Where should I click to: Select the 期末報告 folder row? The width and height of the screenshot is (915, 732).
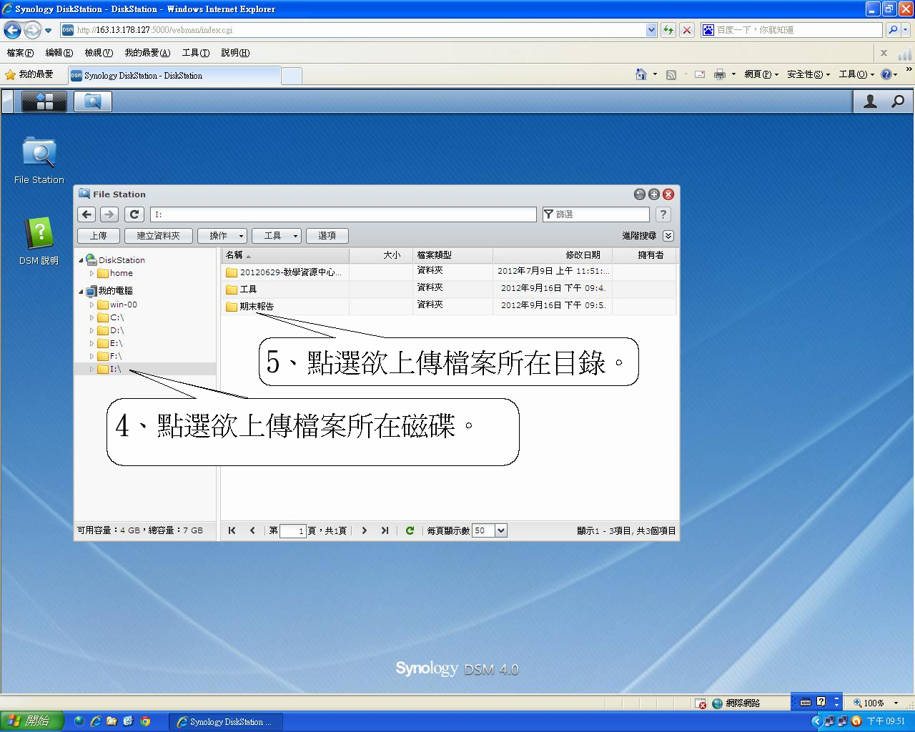[448, 307]
